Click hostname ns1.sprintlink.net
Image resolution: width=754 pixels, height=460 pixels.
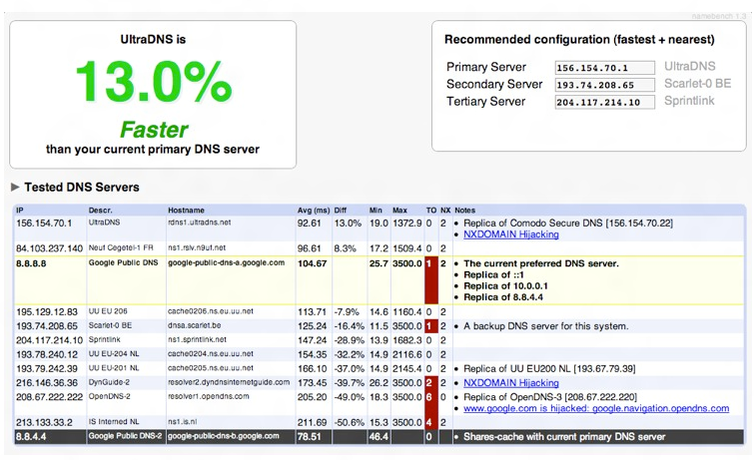[x=197, y=339]
